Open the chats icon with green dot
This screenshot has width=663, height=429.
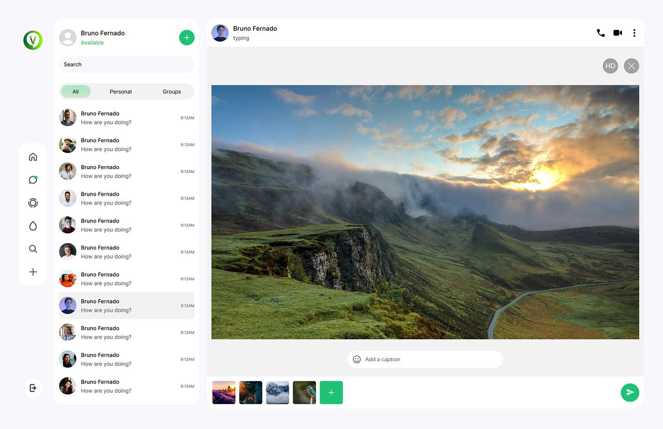pos(33,180)
